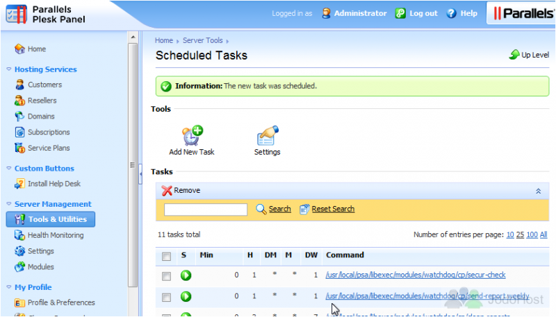This screenshot has height=317, width=556.
Task: Click the red X Remove icon
Action: [x=167, y=191]
